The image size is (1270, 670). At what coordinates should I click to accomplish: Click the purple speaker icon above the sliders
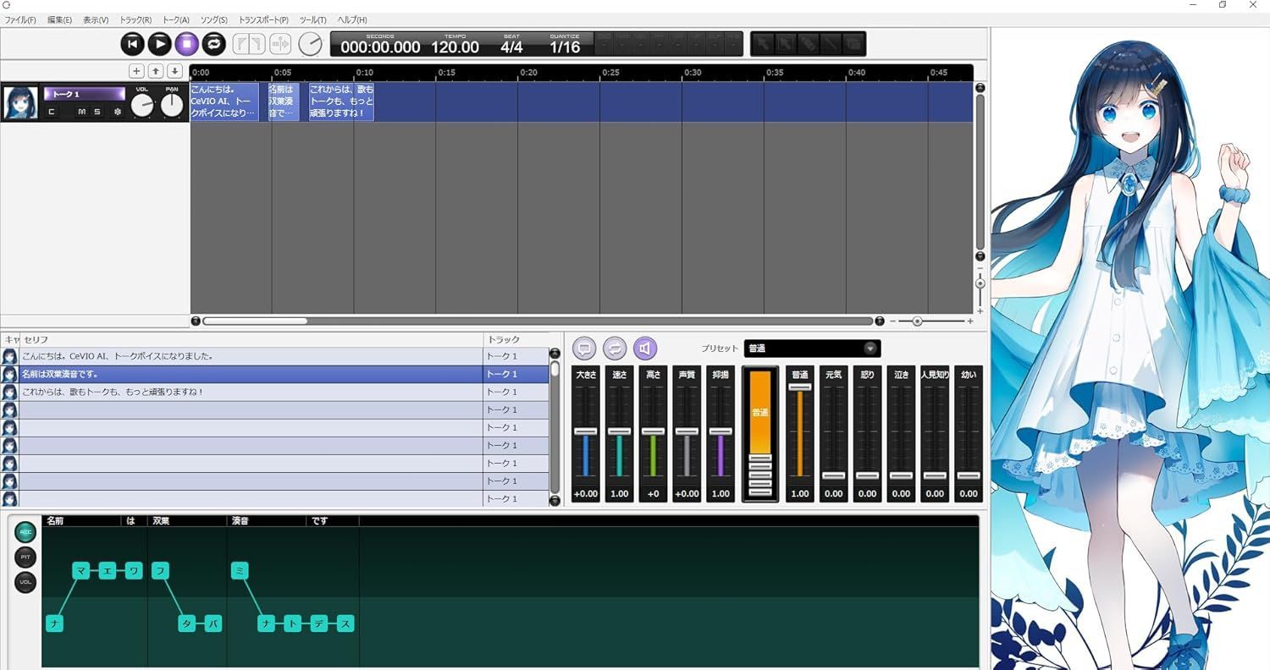[645, 349]
